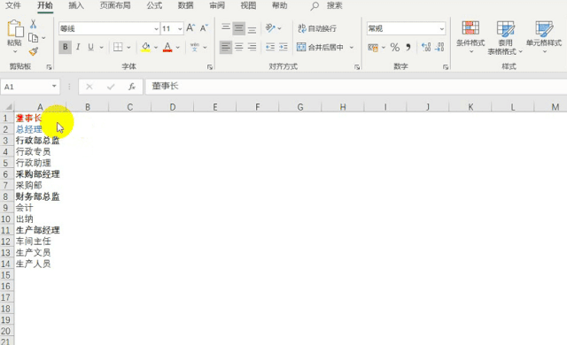Click the search magnifier icon
Viewport: 567px width, 345px height.
315,6
